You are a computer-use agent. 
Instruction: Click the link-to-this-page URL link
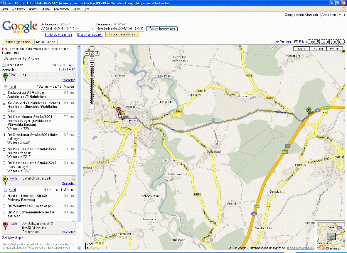(x=327, y=42)
